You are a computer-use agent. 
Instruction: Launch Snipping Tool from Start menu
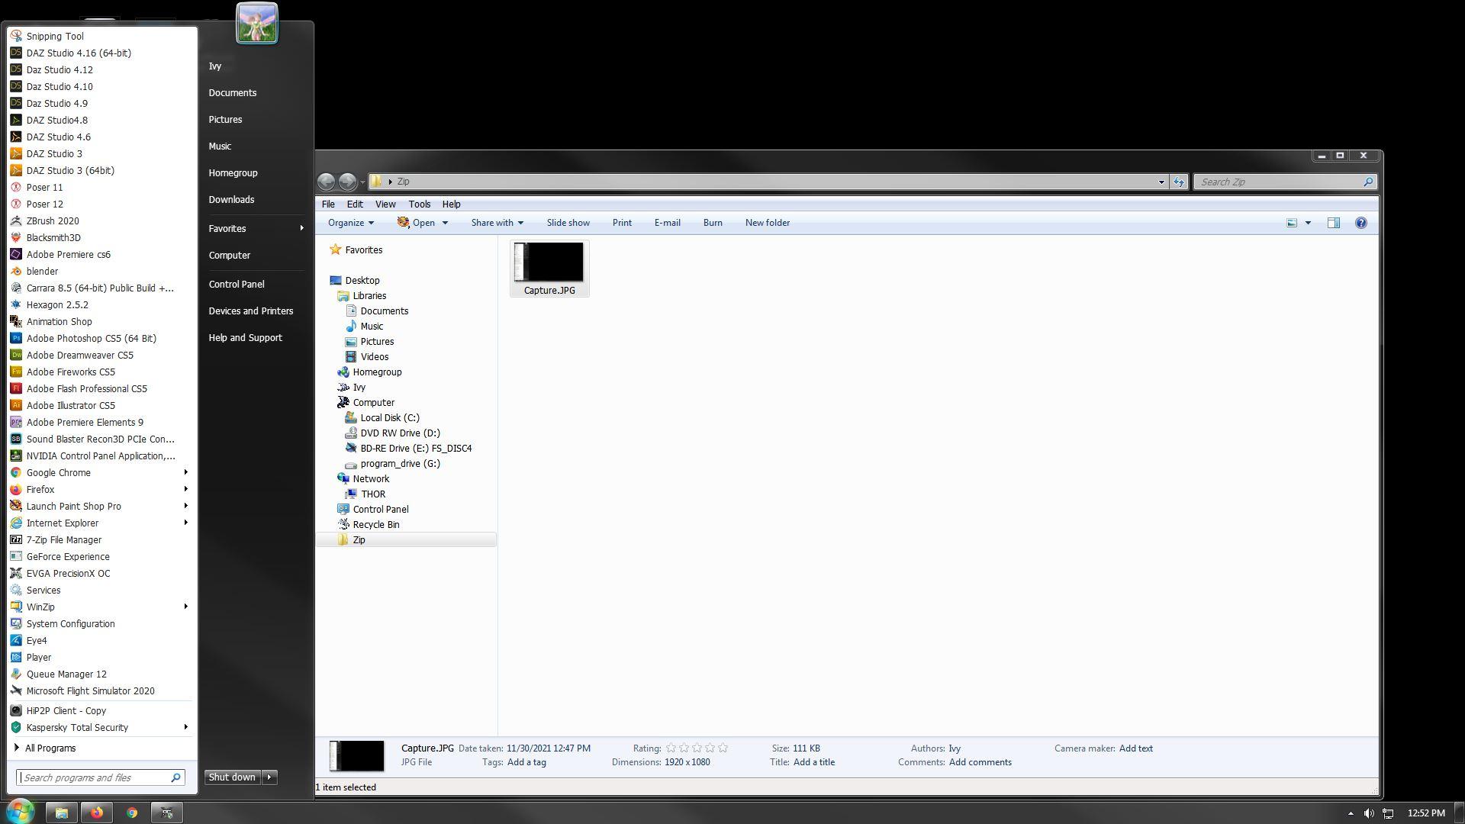(54, 36)
